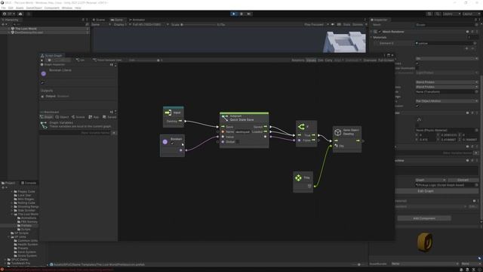This screenshot has width=483, height=272.
Task: Select DontDestroyOnLoad in Hierarchy
Action: pos(29,32)
